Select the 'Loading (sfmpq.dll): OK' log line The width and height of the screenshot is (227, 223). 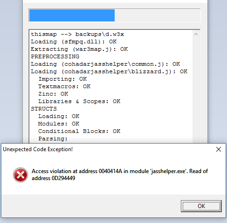(74, 42)
